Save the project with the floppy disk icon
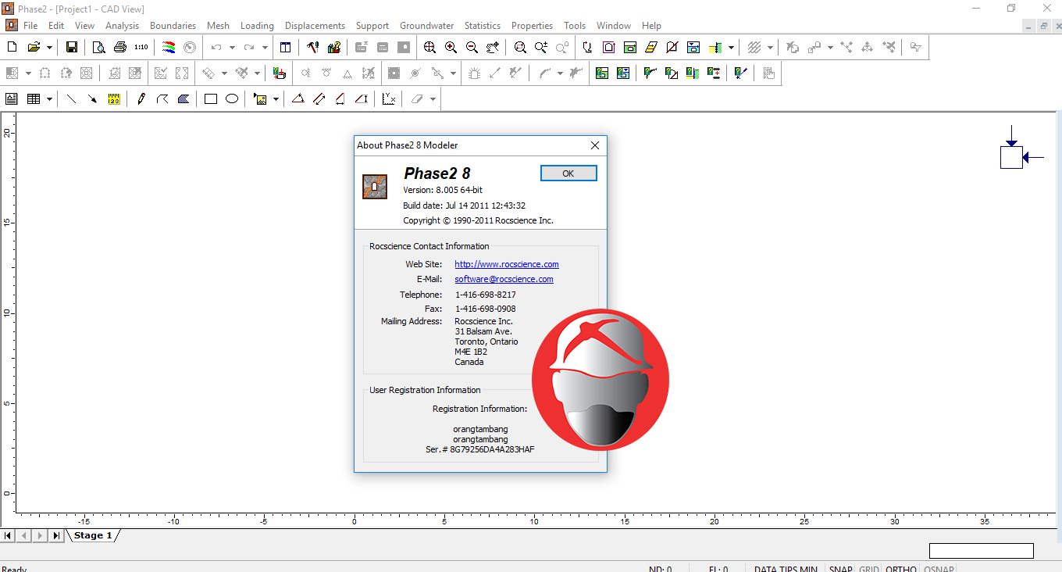 click(72, 47)
